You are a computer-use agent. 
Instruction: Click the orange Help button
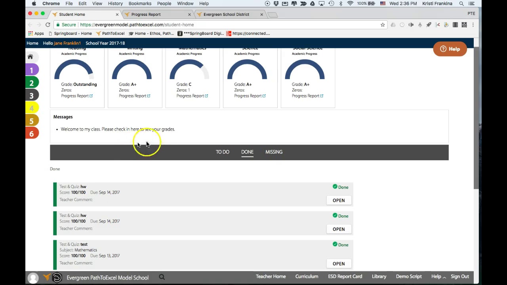point(450,49)
